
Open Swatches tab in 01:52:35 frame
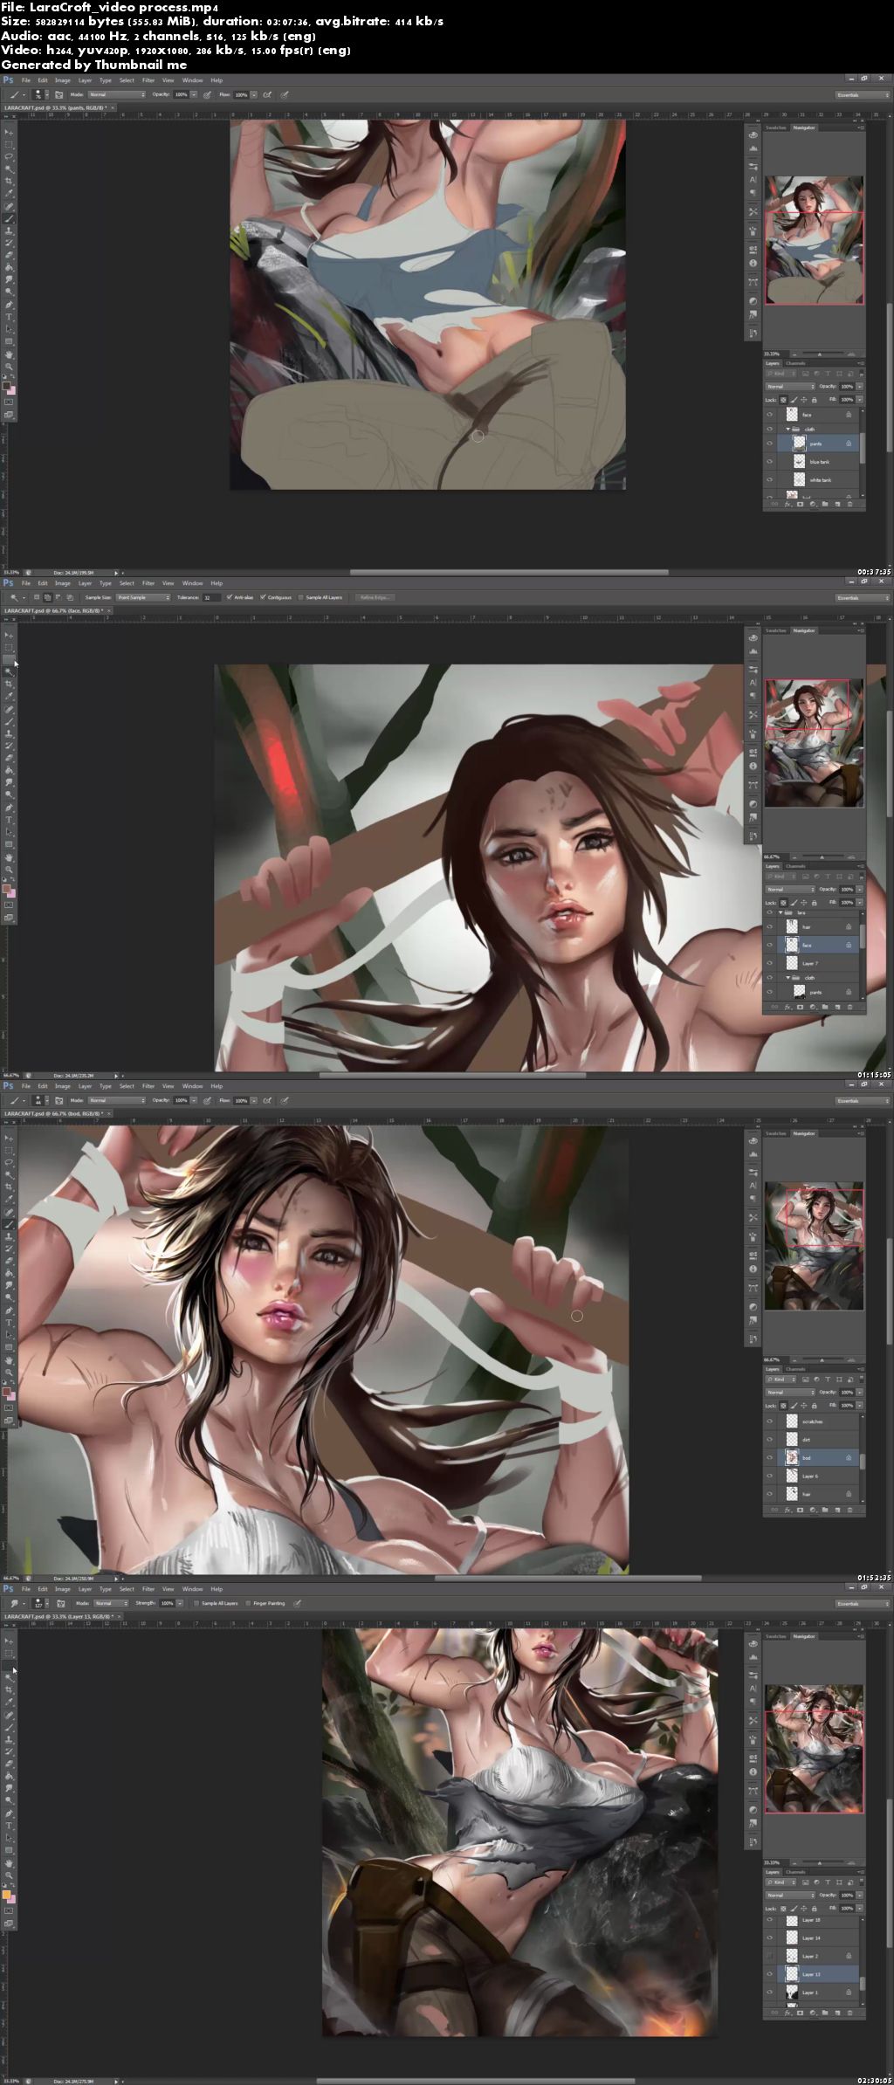(775, 1133)
